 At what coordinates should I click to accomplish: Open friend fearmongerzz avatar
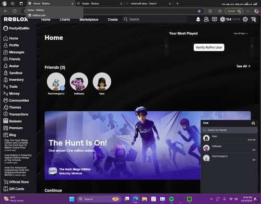pos(56,81)
